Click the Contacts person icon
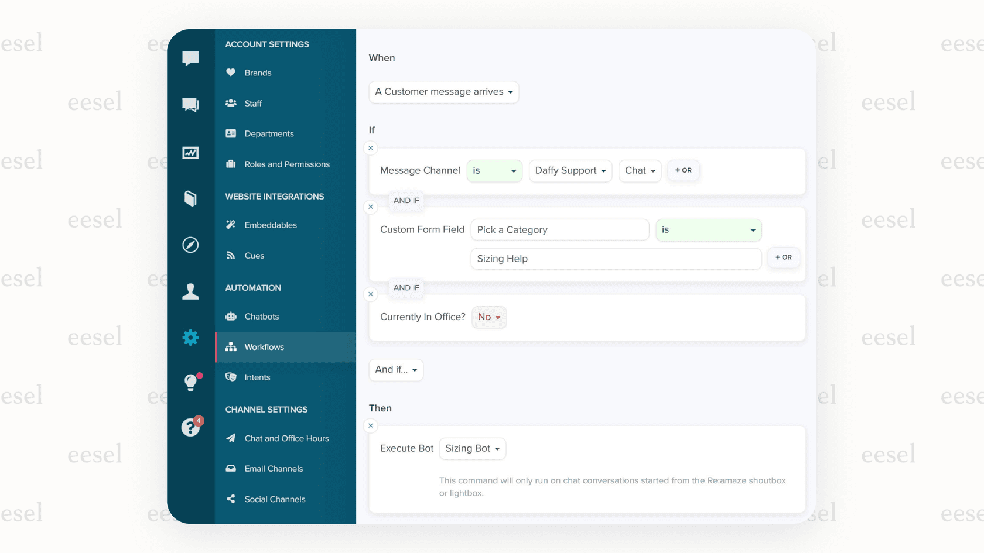 190,291
